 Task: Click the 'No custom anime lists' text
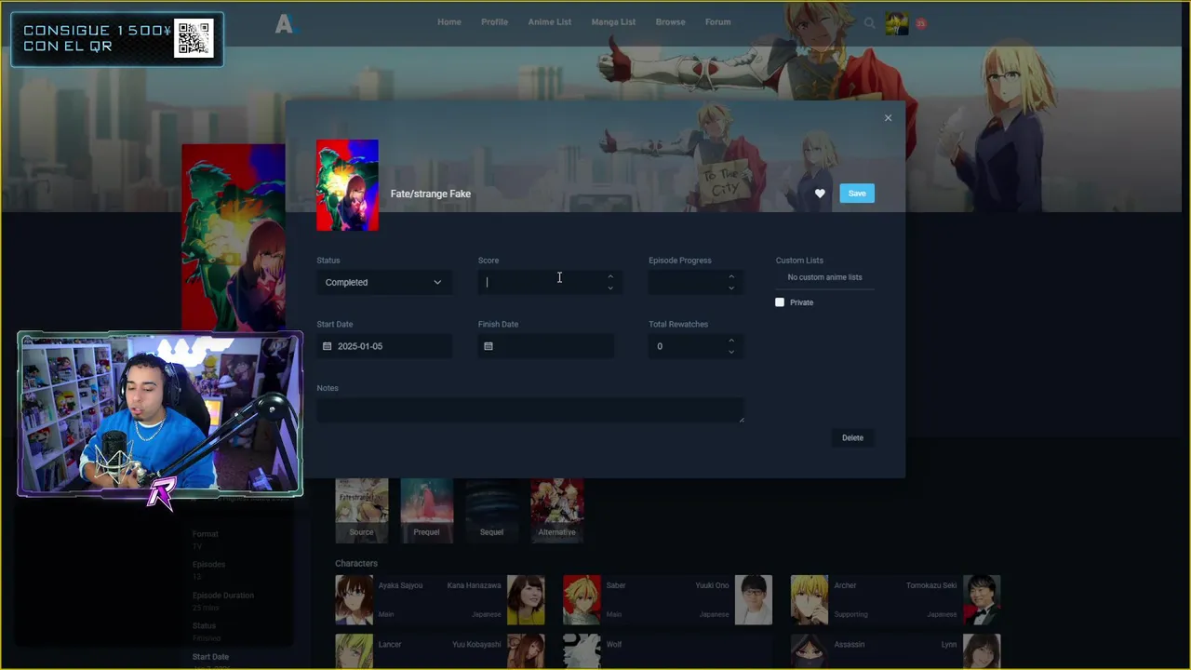tap(824, 277)
